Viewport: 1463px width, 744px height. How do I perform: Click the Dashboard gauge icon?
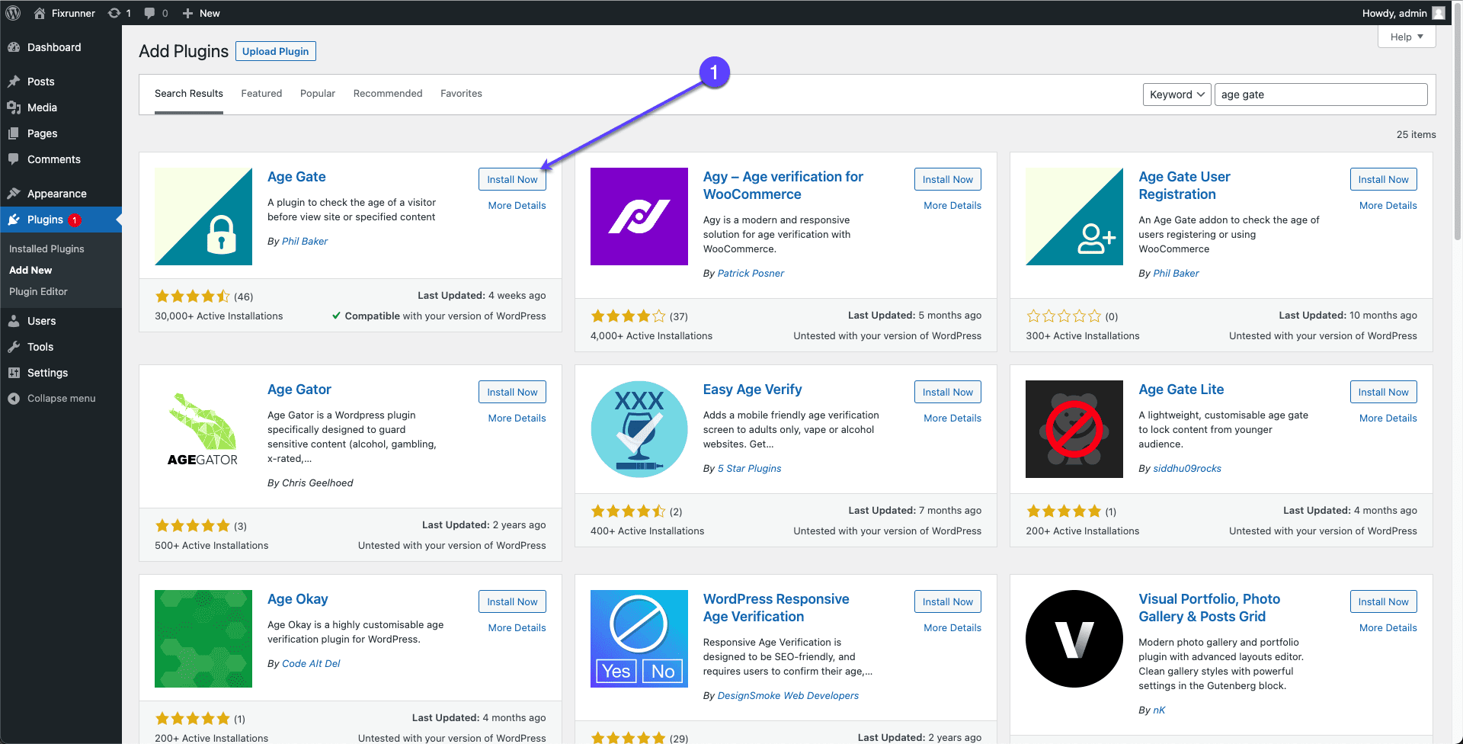point(14,47)
